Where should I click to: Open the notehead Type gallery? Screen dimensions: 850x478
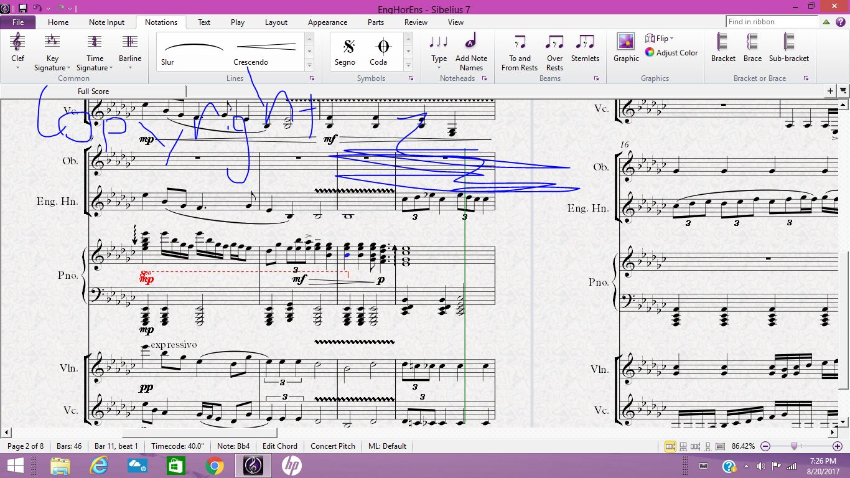pyautogui.click(x=439, y=52)
